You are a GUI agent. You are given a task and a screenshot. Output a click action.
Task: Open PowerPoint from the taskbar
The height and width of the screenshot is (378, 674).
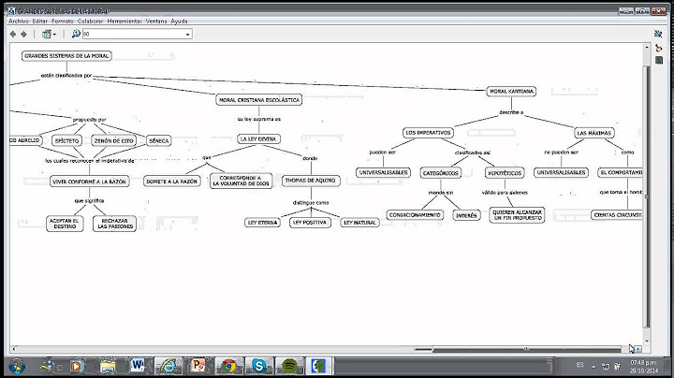coord(198,366)
